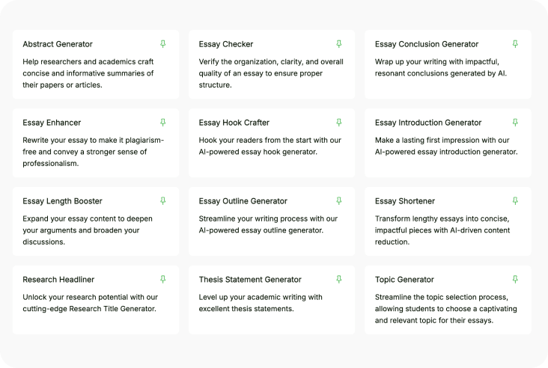Pin the Abstract Generator tool
548x368 pixels.
click(163, 44)
